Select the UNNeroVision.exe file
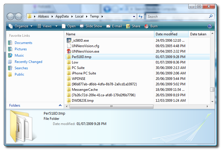Screen dimensions: 221x150 (x=85, y=51)
